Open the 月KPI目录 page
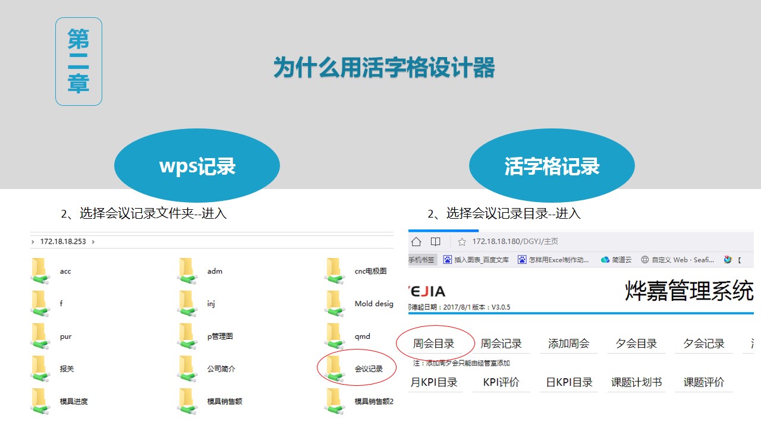The width and height of the screenshot is (761, 428). pos(434,382)
